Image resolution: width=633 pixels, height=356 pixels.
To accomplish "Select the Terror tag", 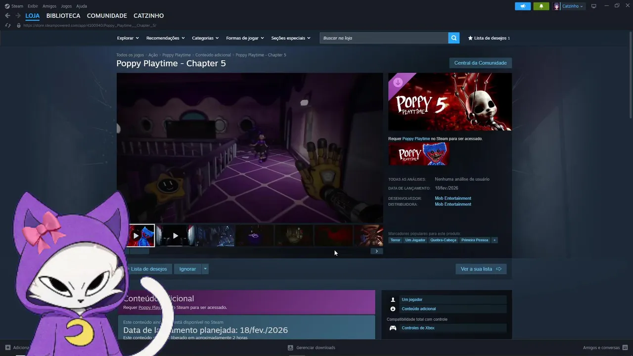I will 396,240.
